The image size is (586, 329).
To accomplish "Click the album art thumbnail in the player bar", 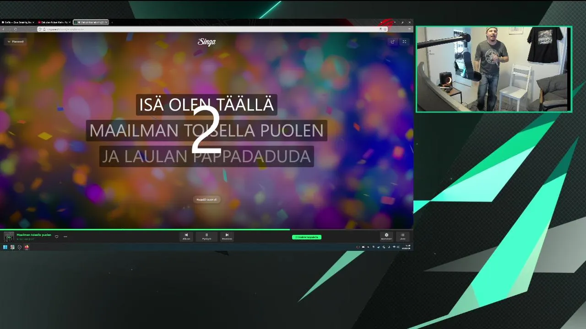I will pyautogui.click(x=9, y=237).
